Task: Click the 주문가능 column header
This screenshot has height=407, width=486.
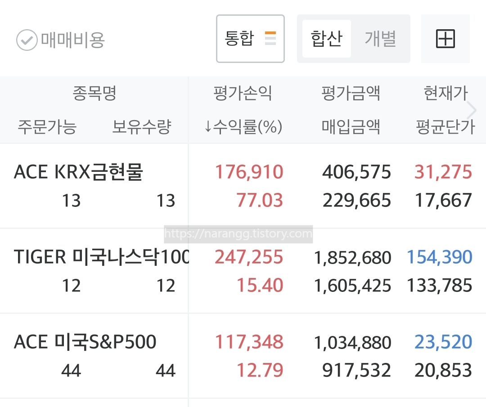Action: [47, 127]
